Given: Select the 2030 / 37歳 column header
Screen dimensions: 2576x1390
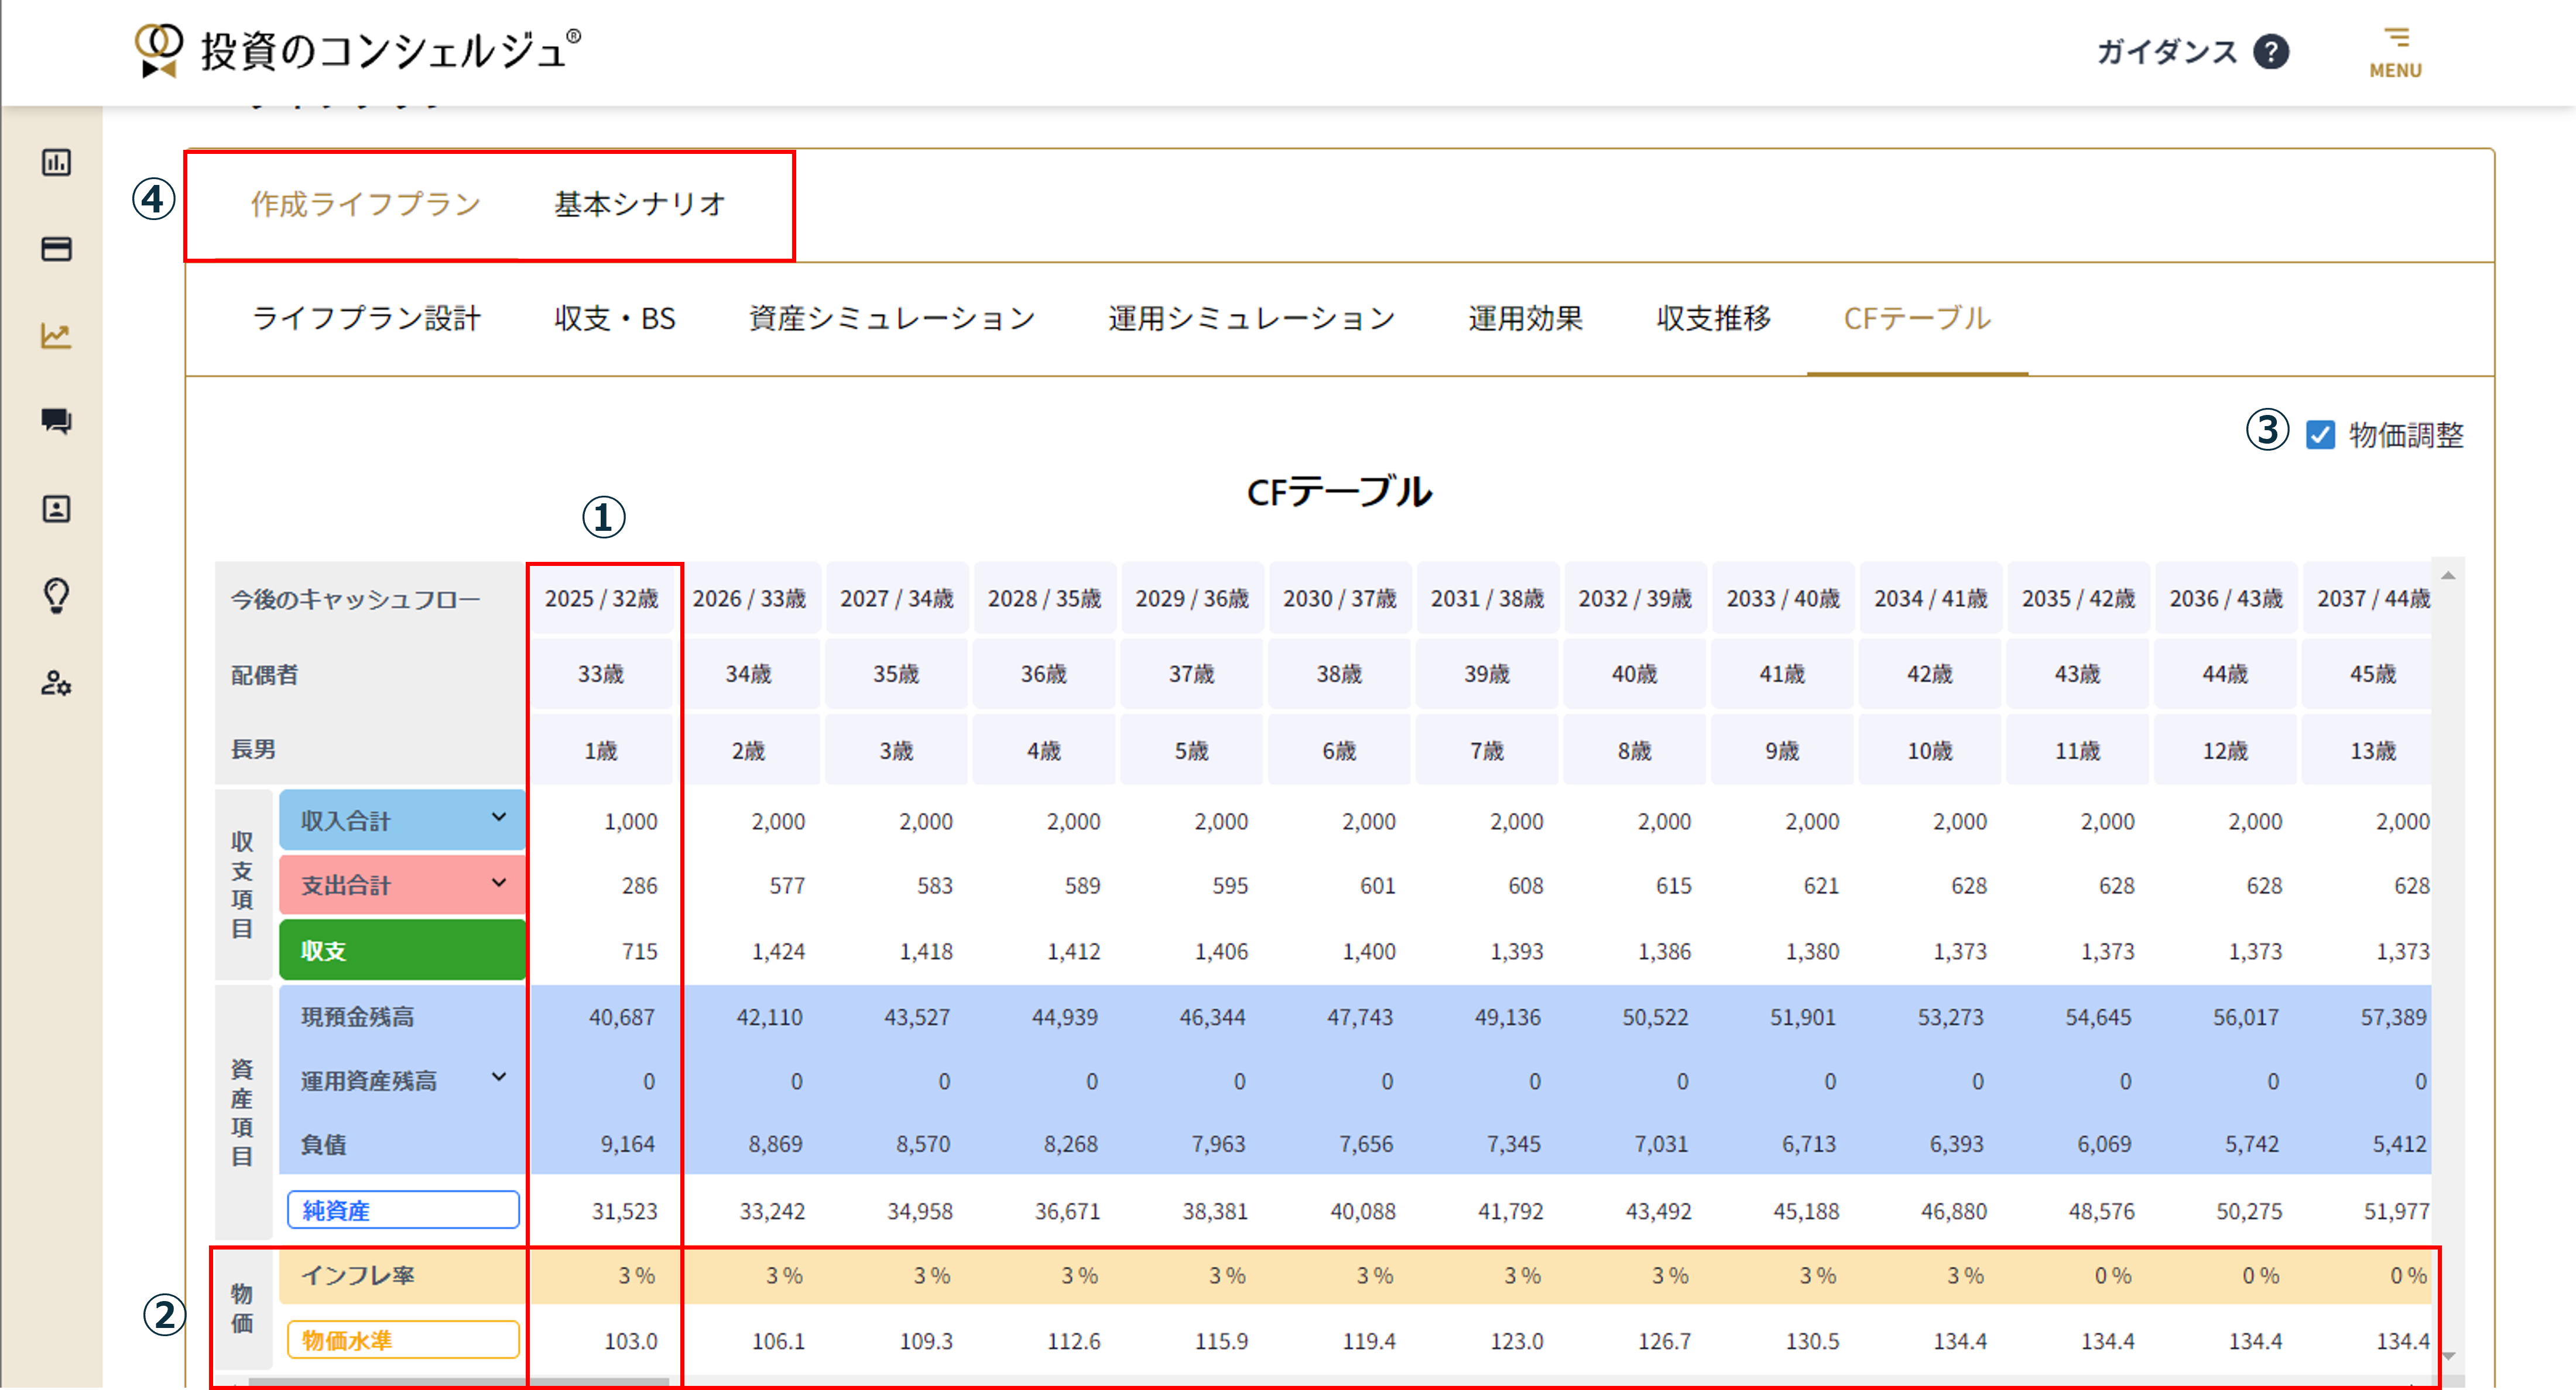Looking at the screenshot, I should [x=1340, y=598].
